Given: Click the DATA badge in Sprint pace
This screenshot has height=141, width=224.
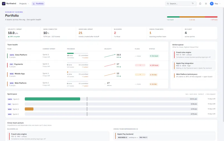Looking at the screenshot, I should tap(10, 99).
